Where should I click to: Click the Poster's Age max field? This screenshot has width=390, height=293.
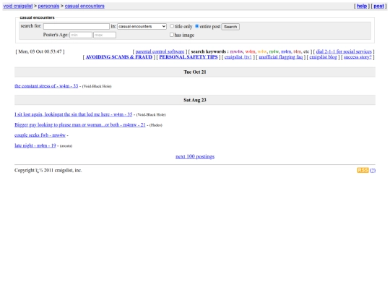click(105, 35)
